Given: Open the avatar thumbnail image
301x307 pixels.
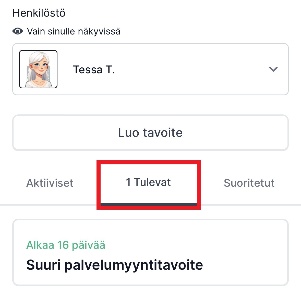Looking at the screenshot, I should pos(38,69).
